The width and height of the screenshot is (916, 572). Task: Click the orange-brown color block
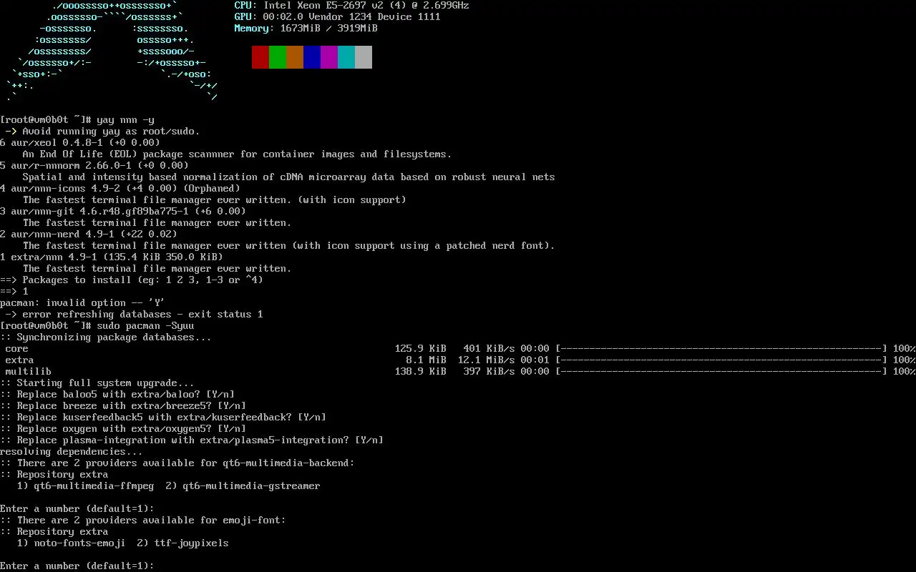[295, 57]
